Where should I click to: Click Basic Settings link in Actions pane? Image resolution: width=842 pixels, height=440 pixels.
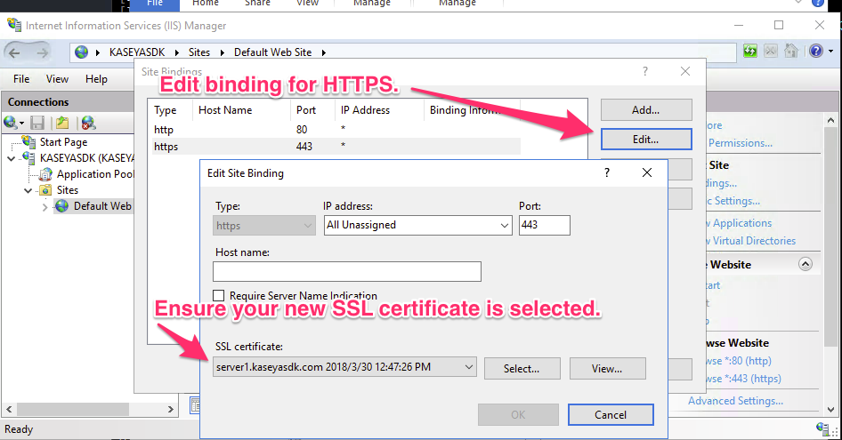click(733, 201)
